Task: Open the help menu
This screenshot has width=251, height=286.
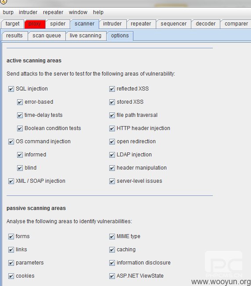Action: pos(98,12)
